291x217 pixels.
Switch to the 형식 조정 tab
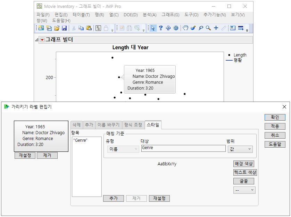(x=133, y=125)
